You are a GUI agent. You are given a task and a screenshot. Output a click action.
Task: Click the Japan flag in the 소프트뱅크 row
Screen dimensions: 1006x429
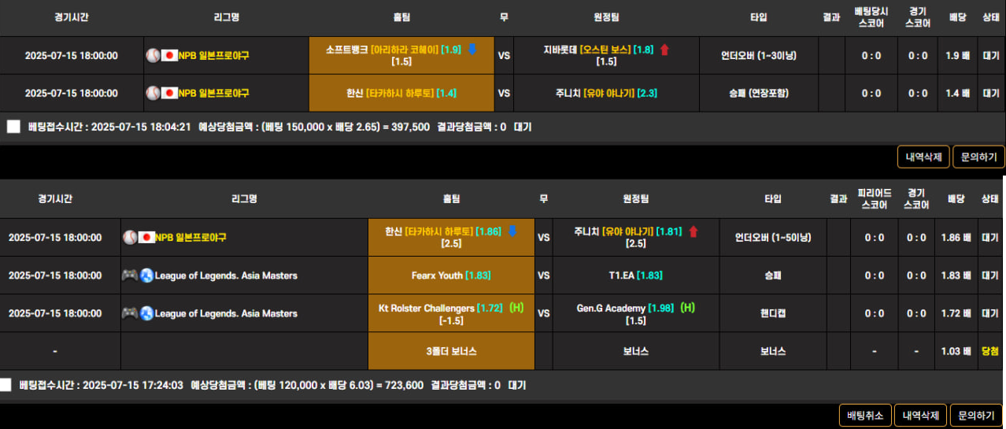pos(169,55)
